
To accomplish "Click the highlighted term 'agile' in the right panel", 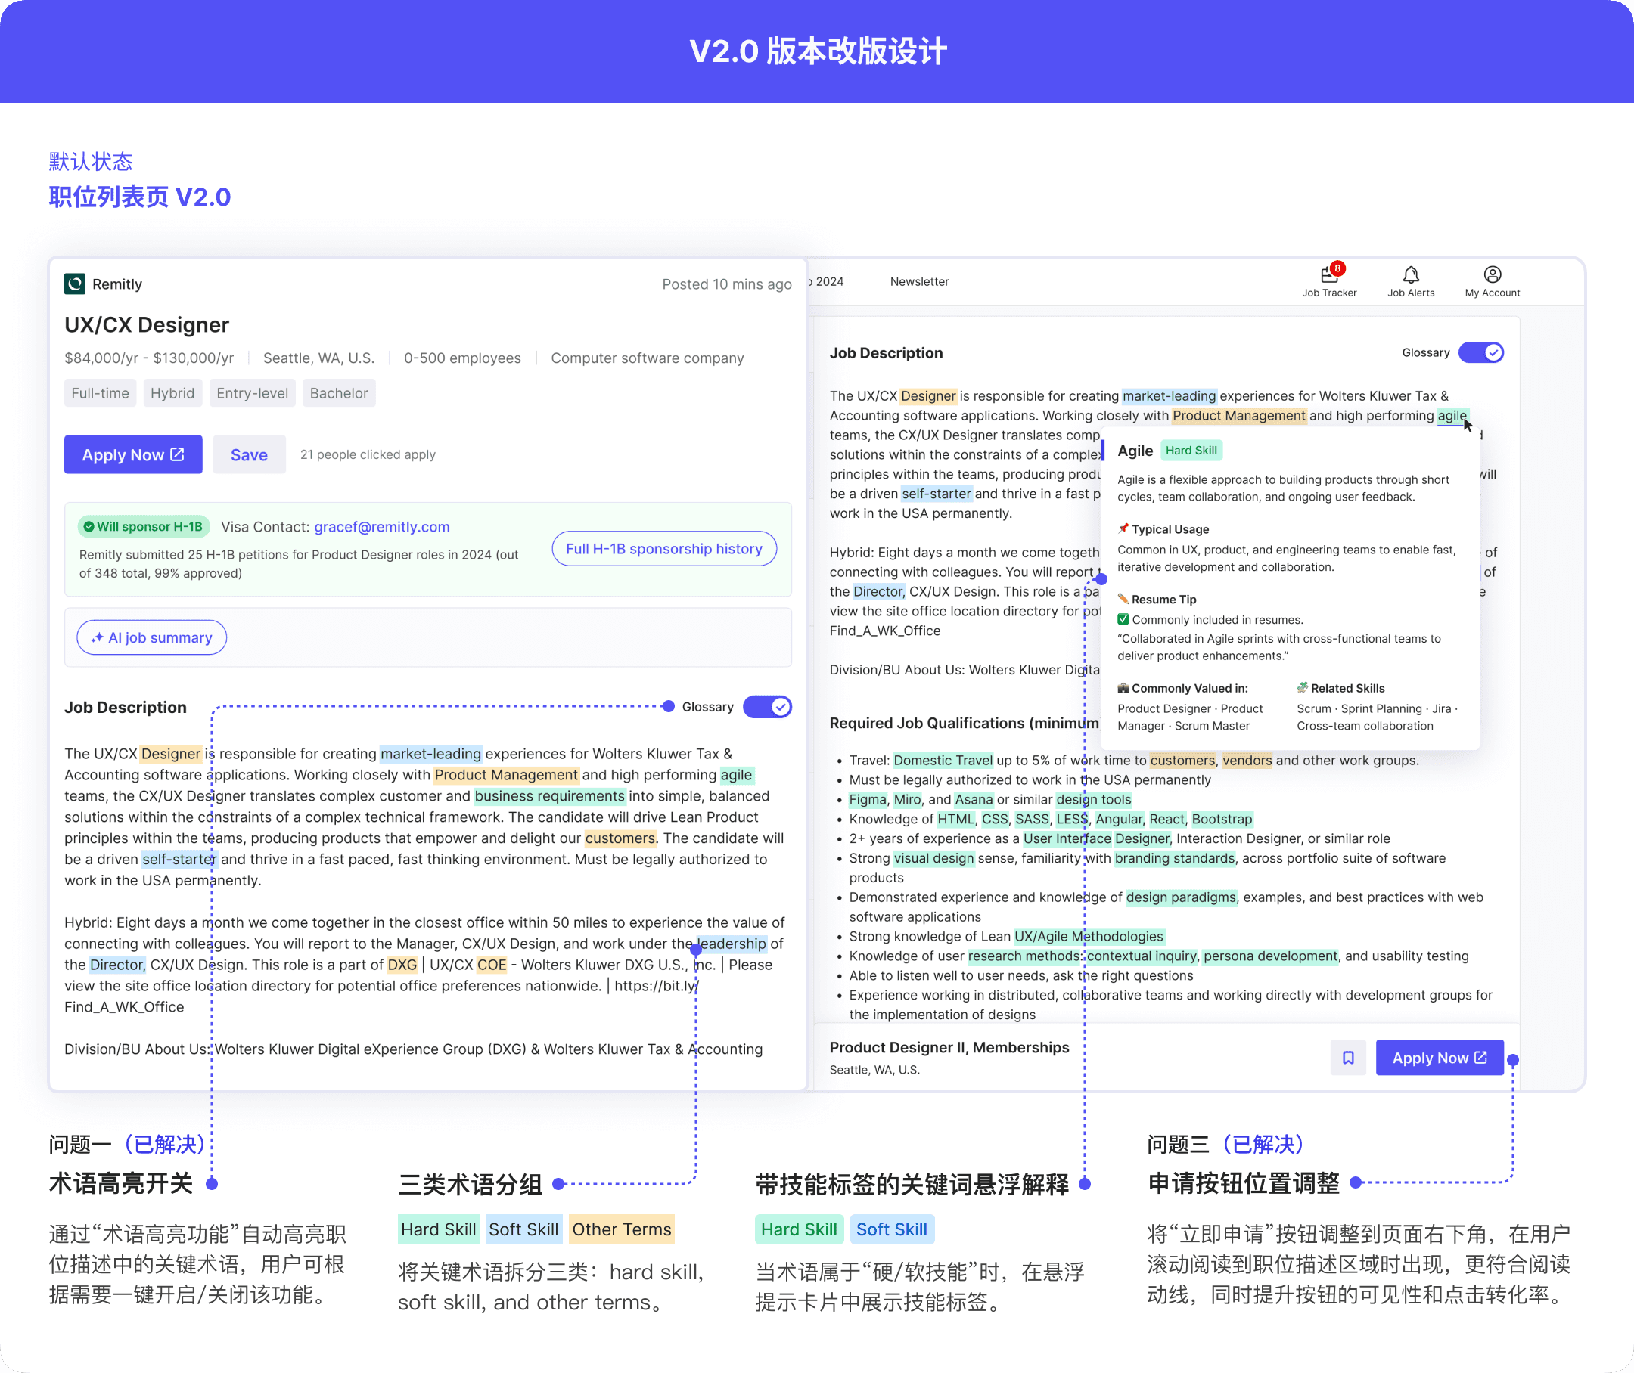I will [x=1451, y=416].
